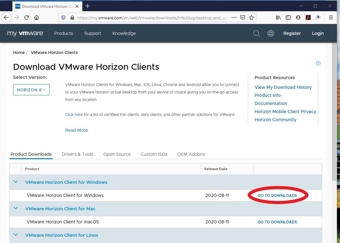Switch to the Open Source tab
Image resolution: width=340 pixels, height=243 pixels.
tap(117, 154)
